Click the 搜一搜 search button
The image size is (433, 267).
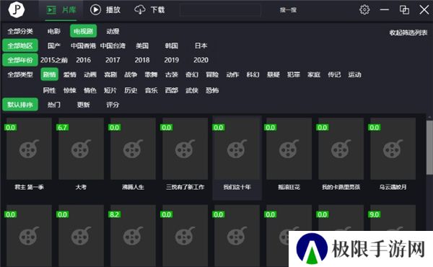(x=288, y=10)
